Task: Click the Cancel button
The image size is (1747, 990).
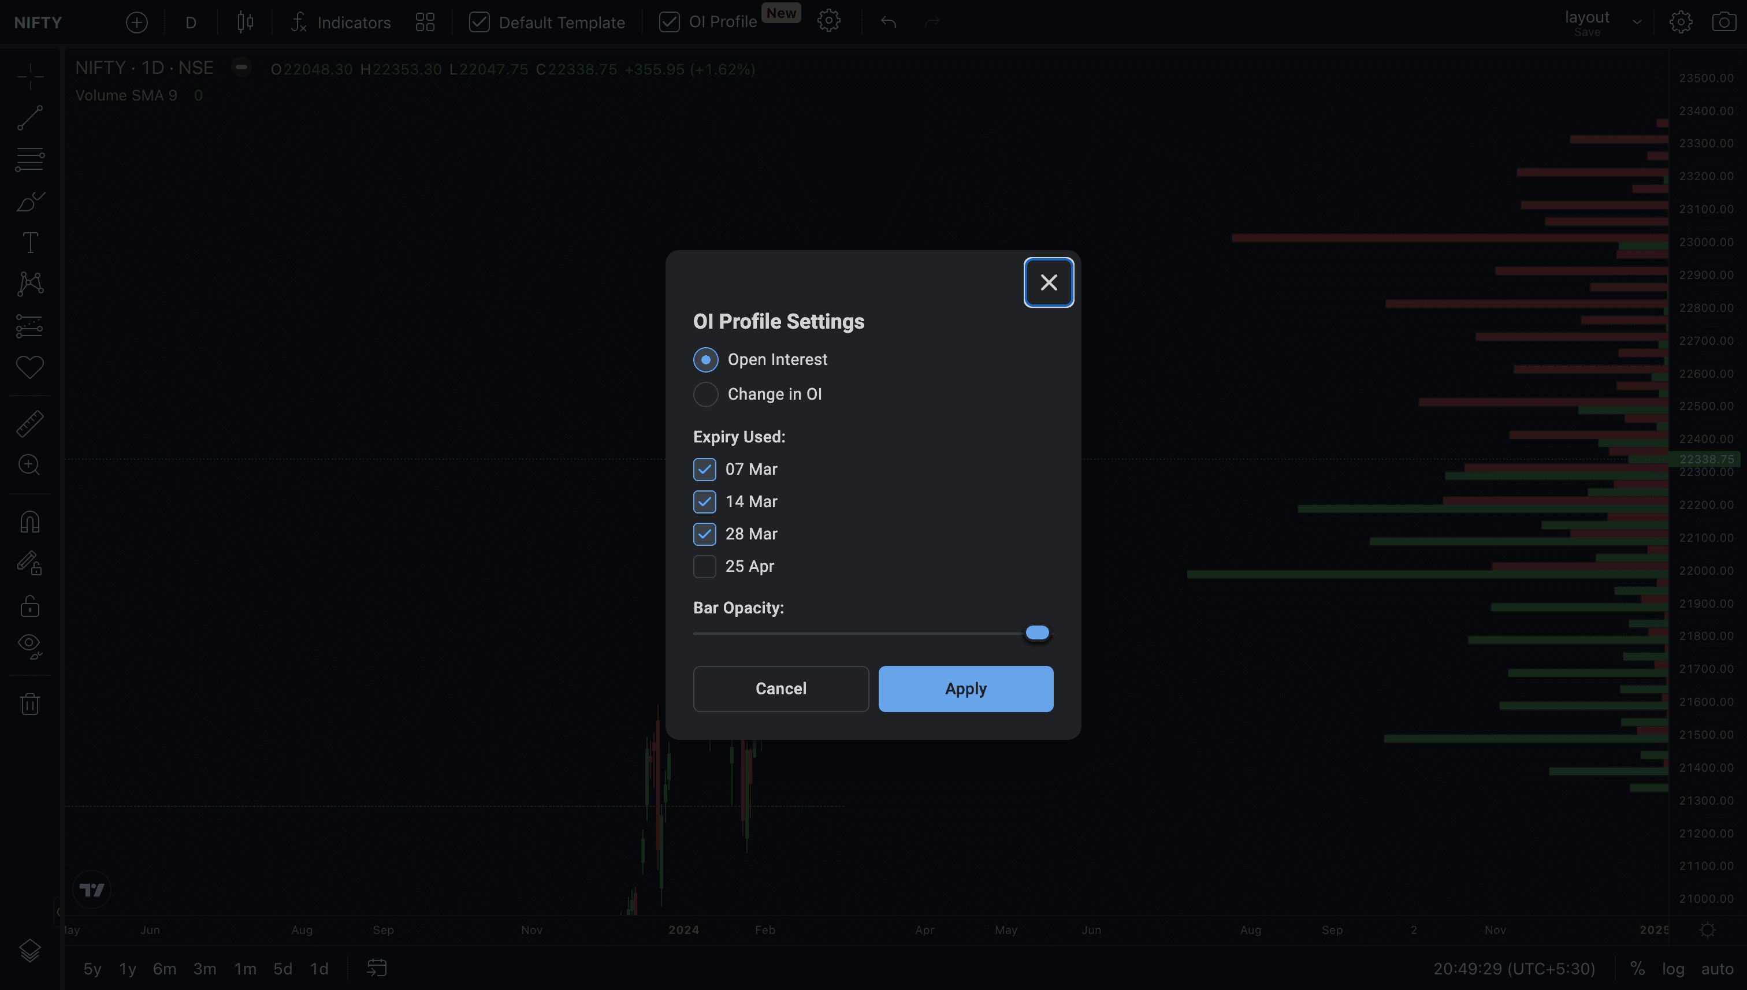Action: pyautogui.click(x=780, y=689)
